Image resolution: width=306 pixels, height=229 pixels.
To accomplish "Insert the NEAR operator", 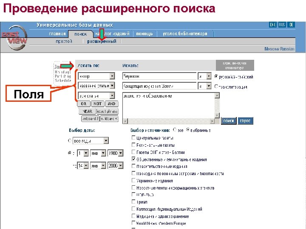I will [x=87, y=112].
